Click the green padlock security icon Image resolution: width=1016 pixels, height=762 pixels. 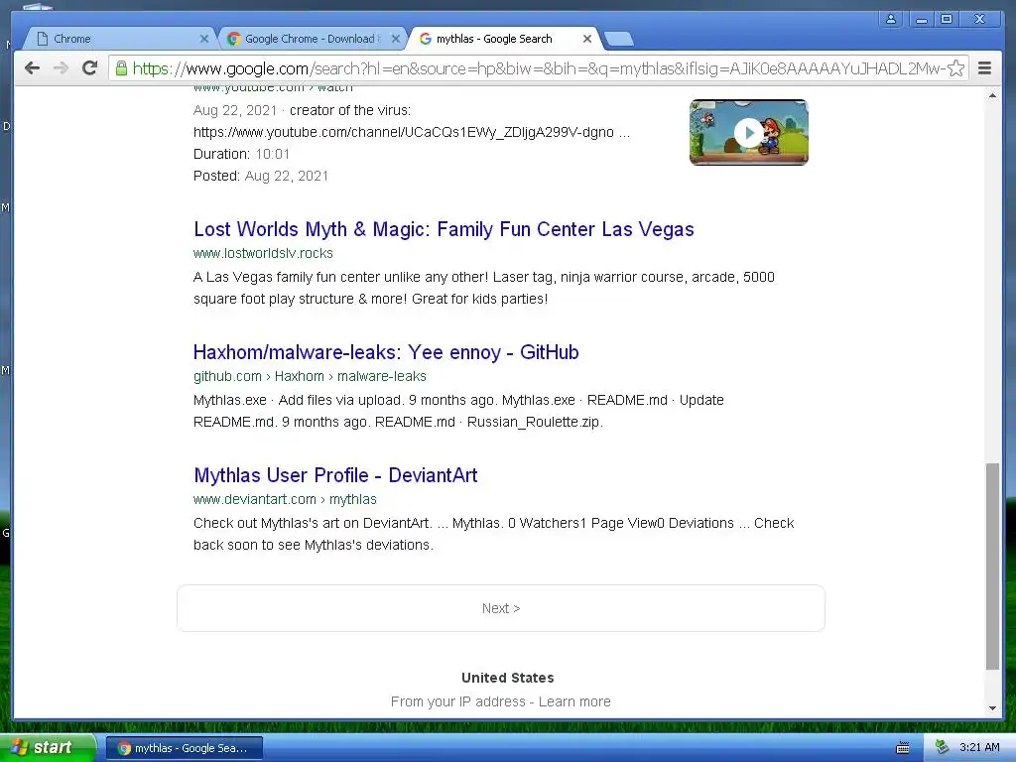[120, 68]
